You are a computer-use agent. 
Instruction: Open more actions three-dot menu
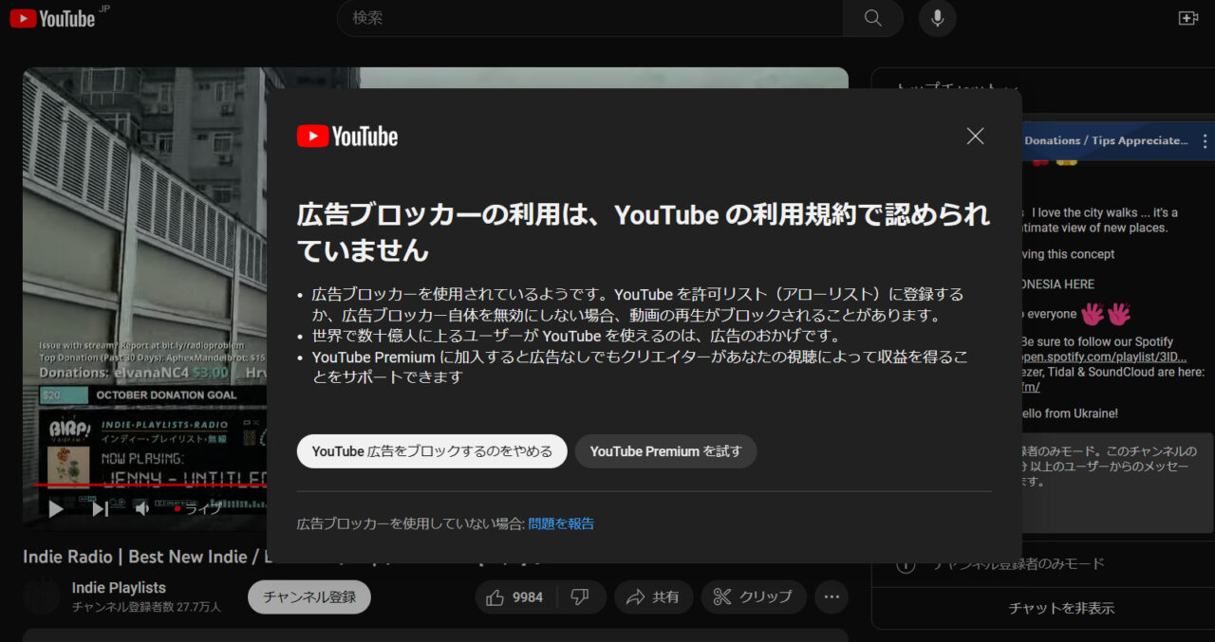[832, 596]
